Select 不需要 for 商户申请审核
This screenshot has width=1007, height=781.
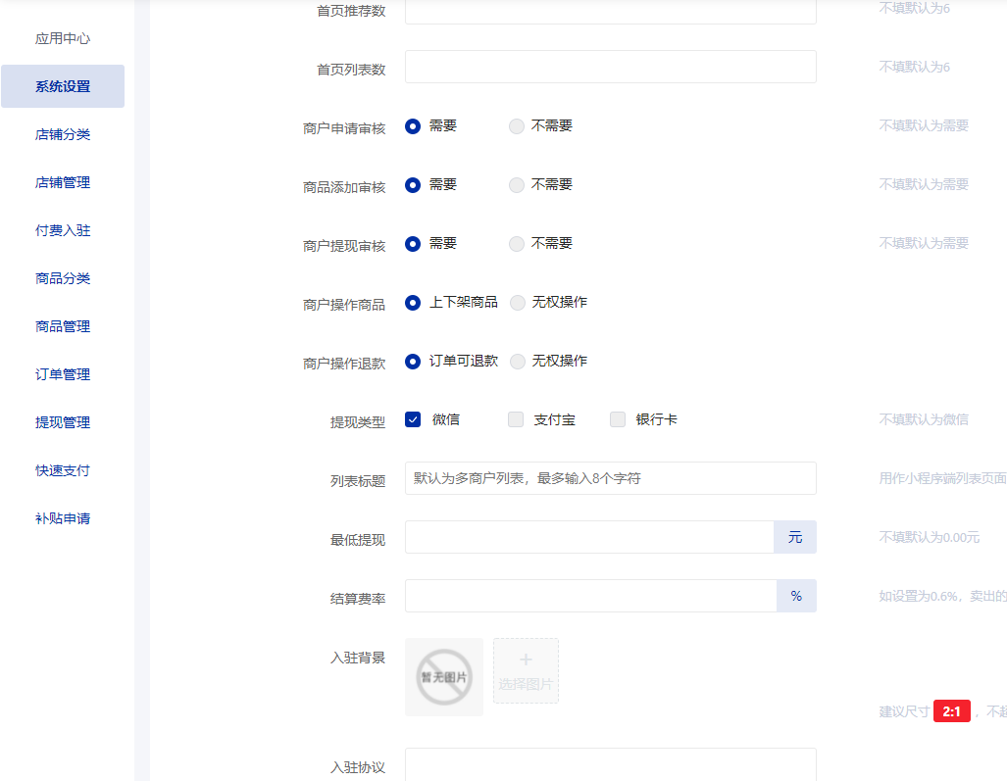pos(517,126)
